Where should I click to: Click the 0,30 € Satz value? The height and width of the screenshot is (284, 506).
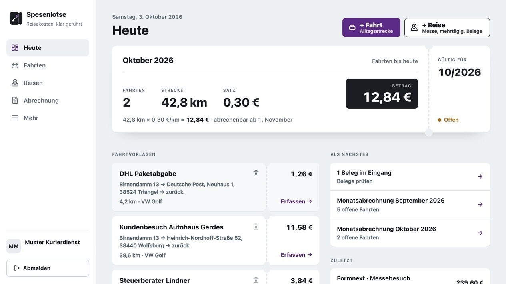(241, 103)
